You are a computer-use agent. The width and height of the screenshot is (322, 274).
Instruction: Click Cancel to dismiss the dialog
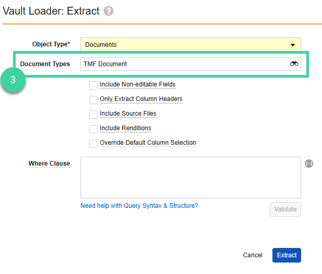click(253, 255)
